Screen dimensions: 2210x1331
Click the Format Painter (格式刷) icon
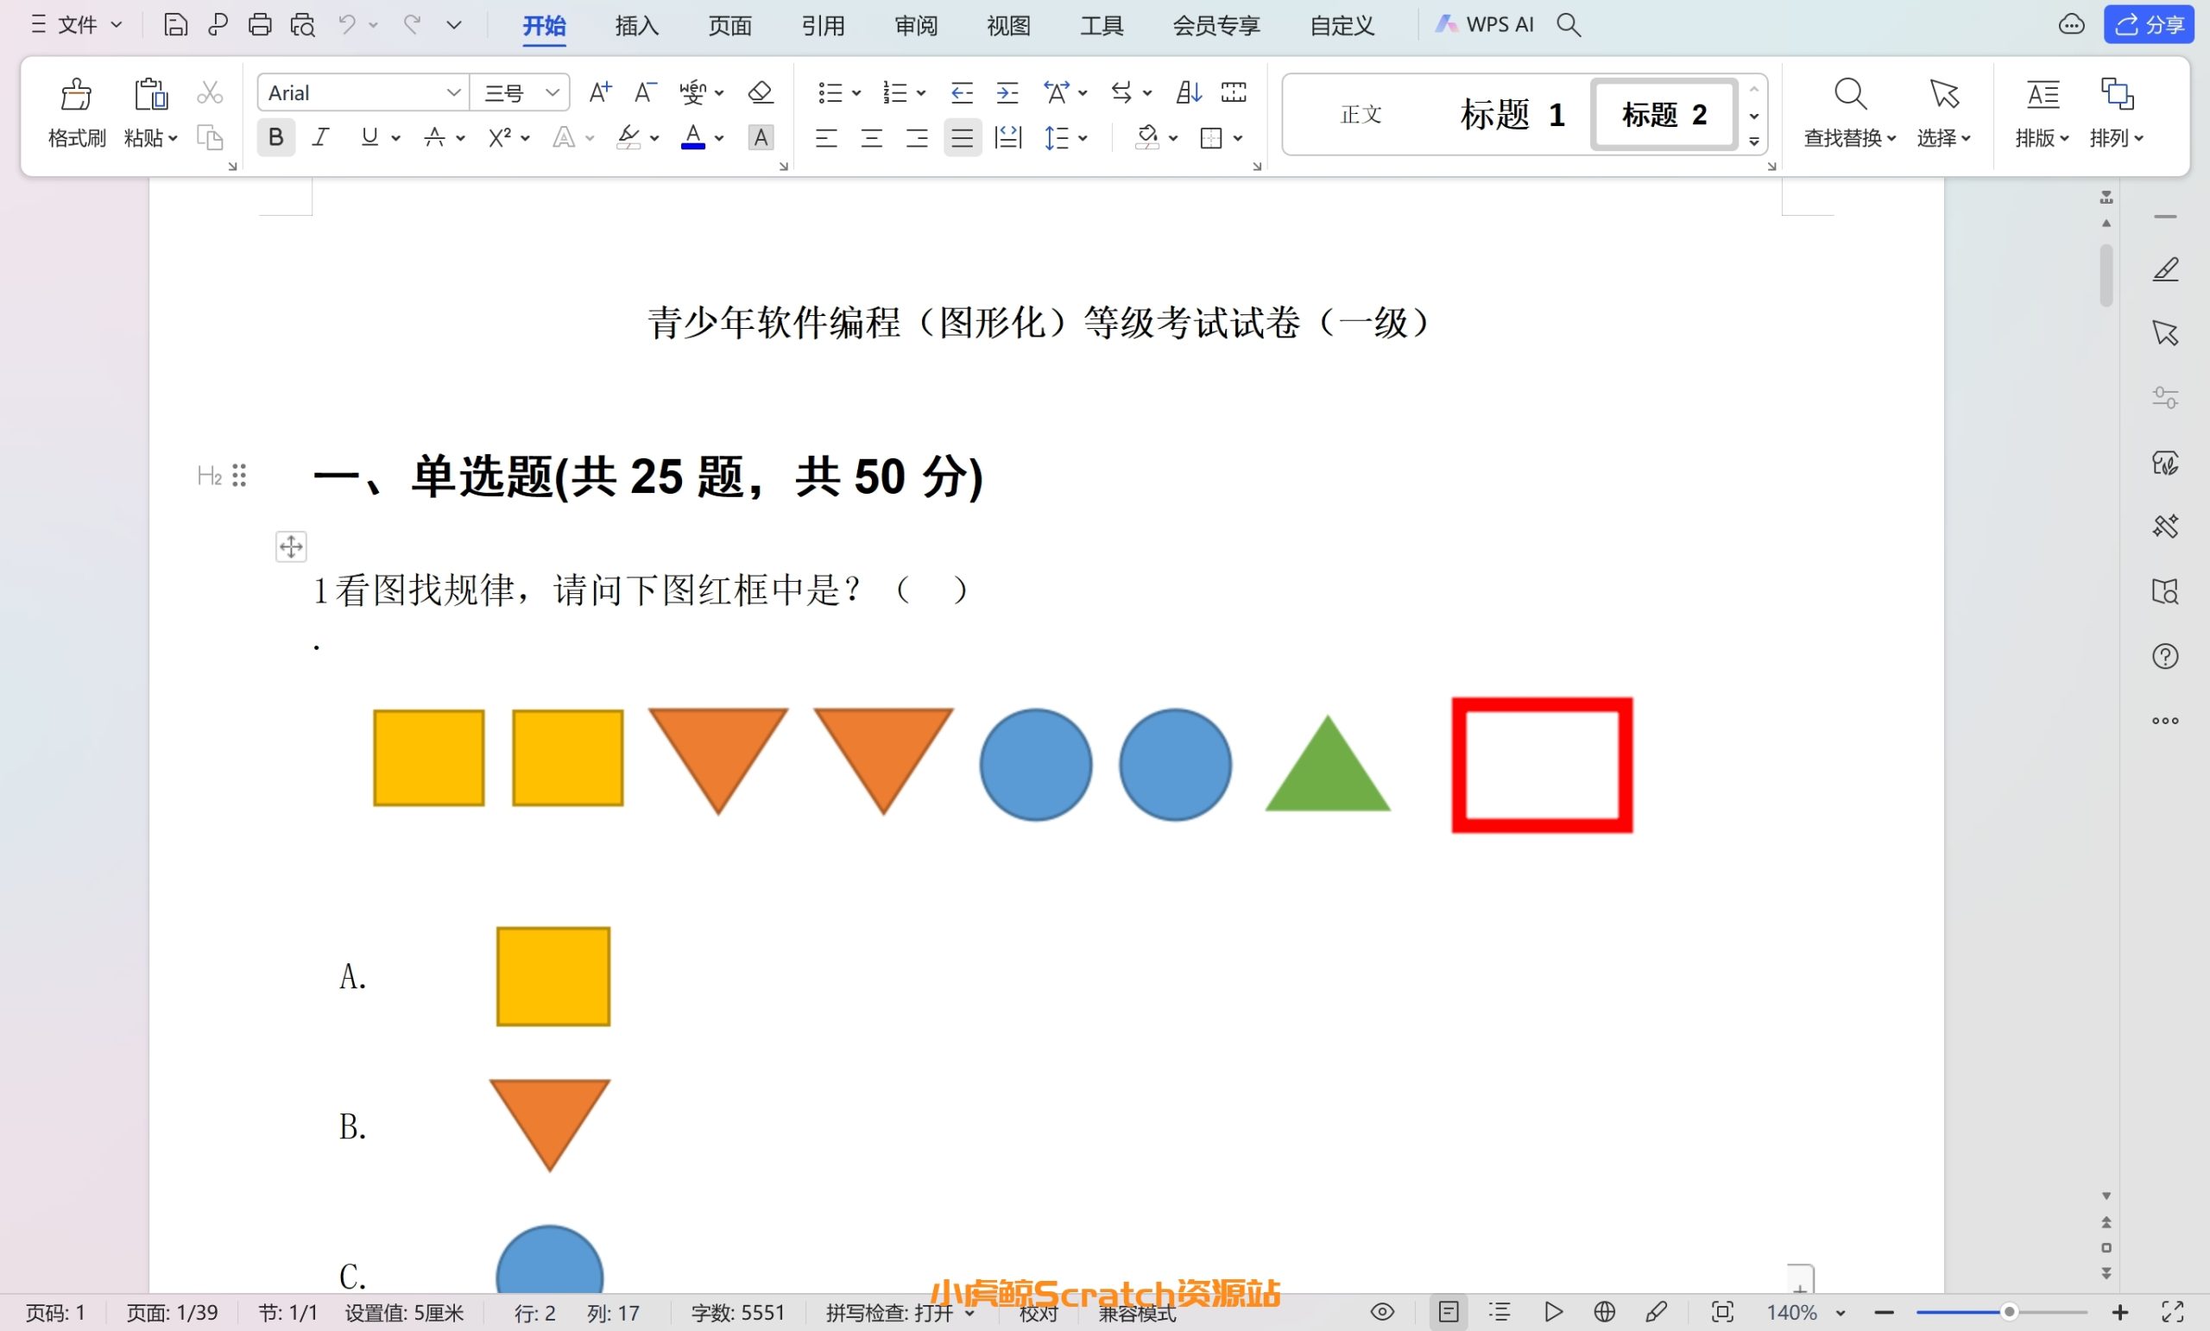[x=76, y=94]
